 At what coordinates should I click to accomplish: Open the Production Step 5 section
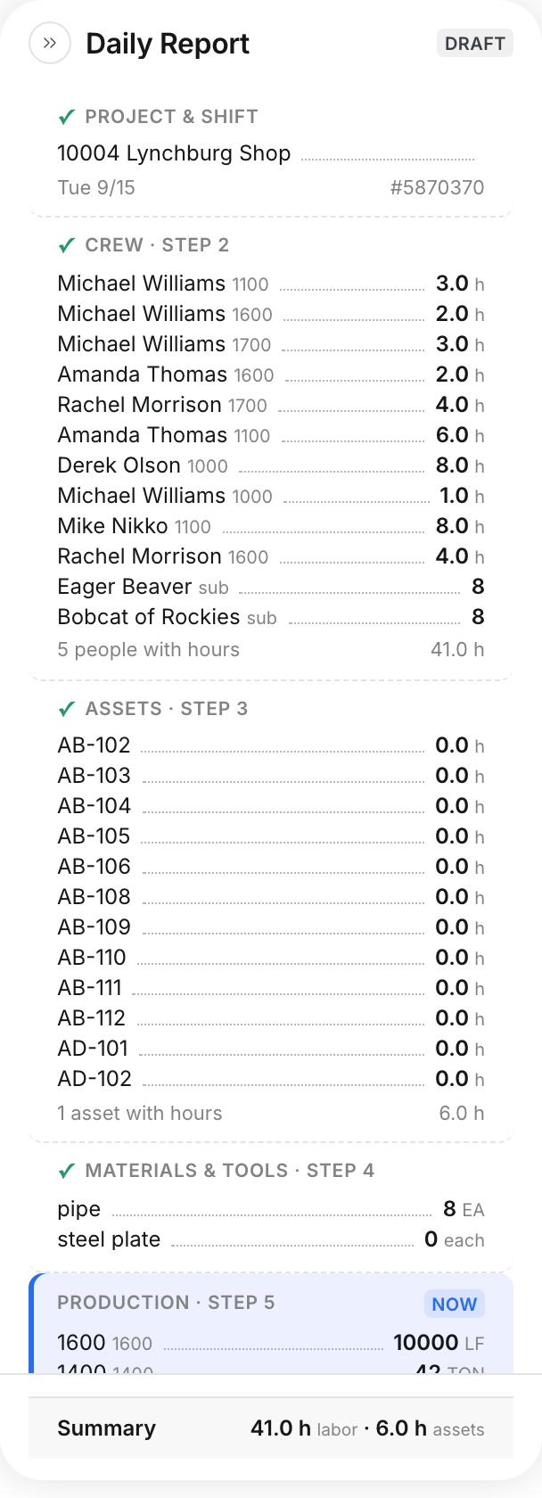(166, 1303)
